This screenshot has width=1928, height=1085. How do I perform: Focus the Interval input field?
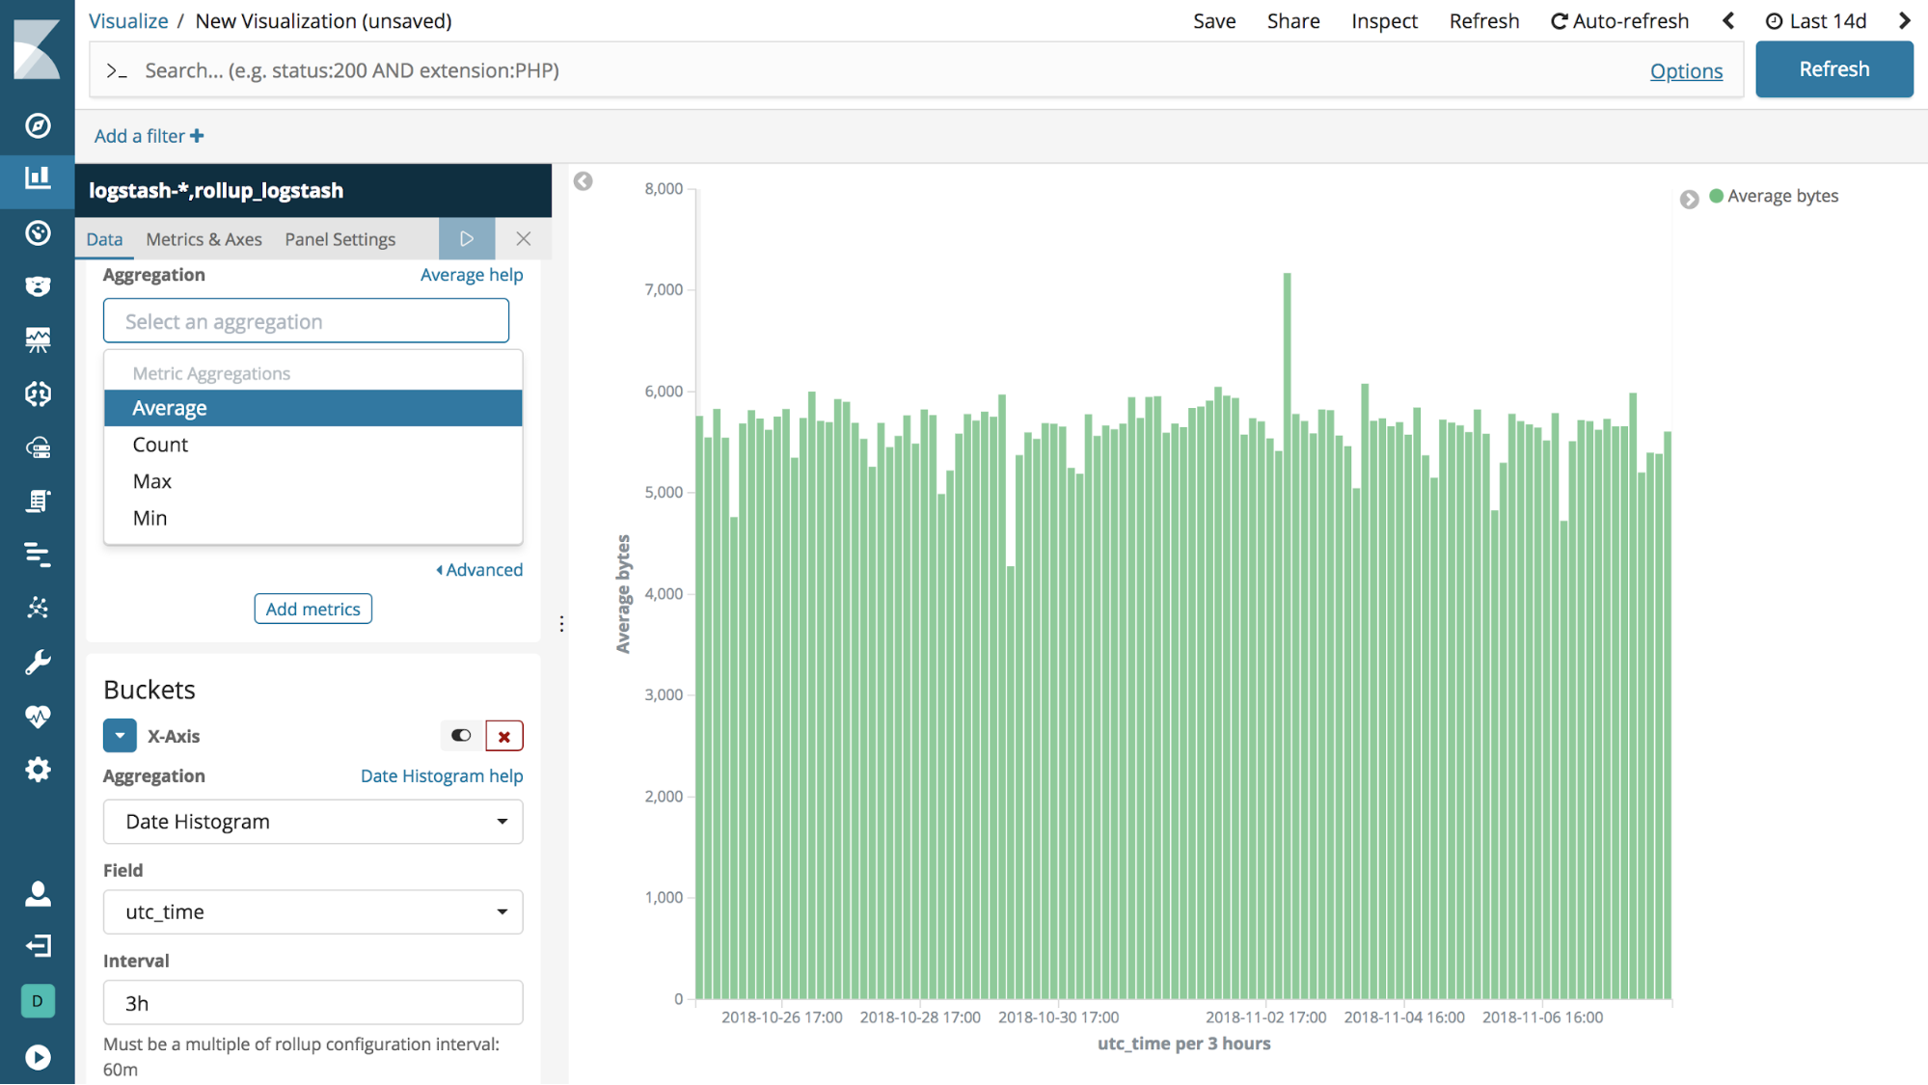tap(312, 1003)
